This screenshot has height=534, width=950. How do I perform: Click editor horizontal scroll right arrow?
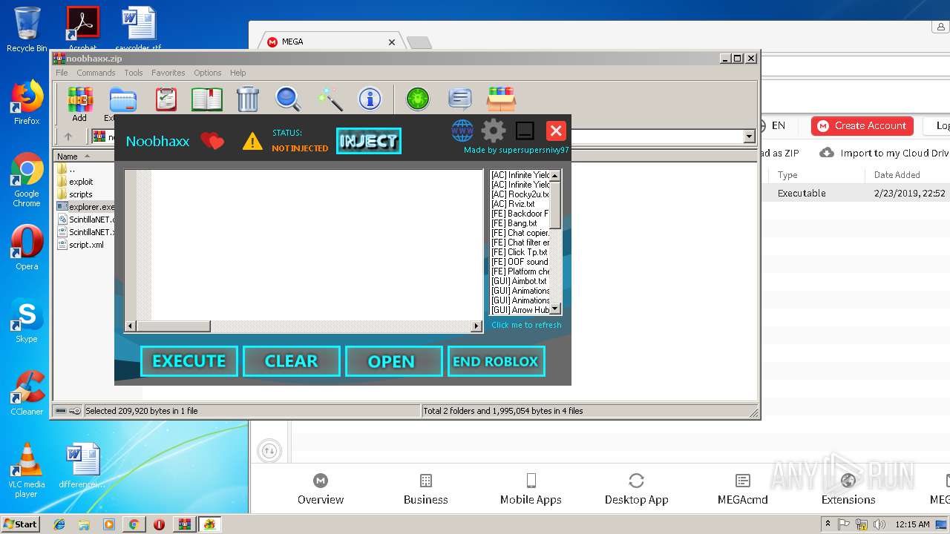[476, 326]
